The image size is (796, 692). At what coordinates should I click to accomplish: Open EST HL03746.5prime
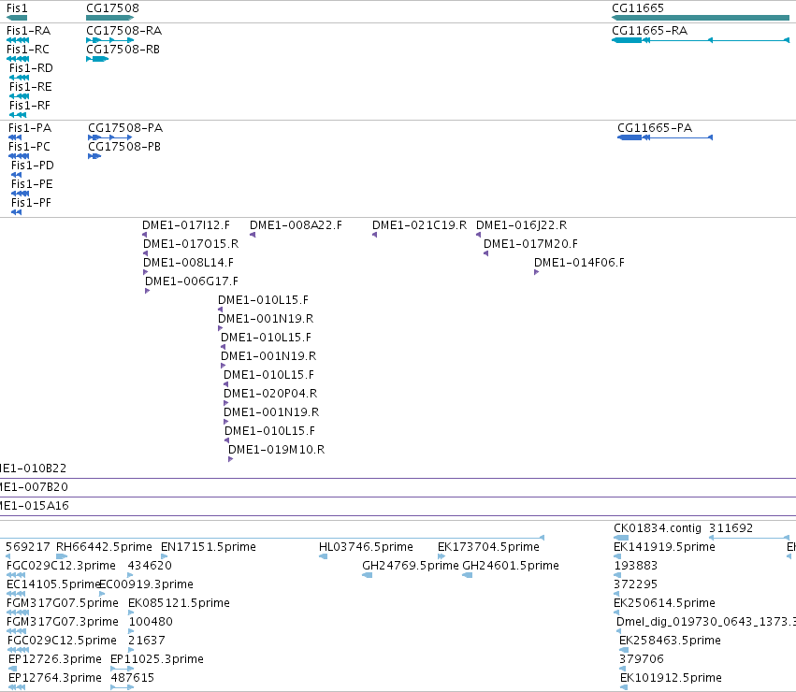tap(366, 547)
